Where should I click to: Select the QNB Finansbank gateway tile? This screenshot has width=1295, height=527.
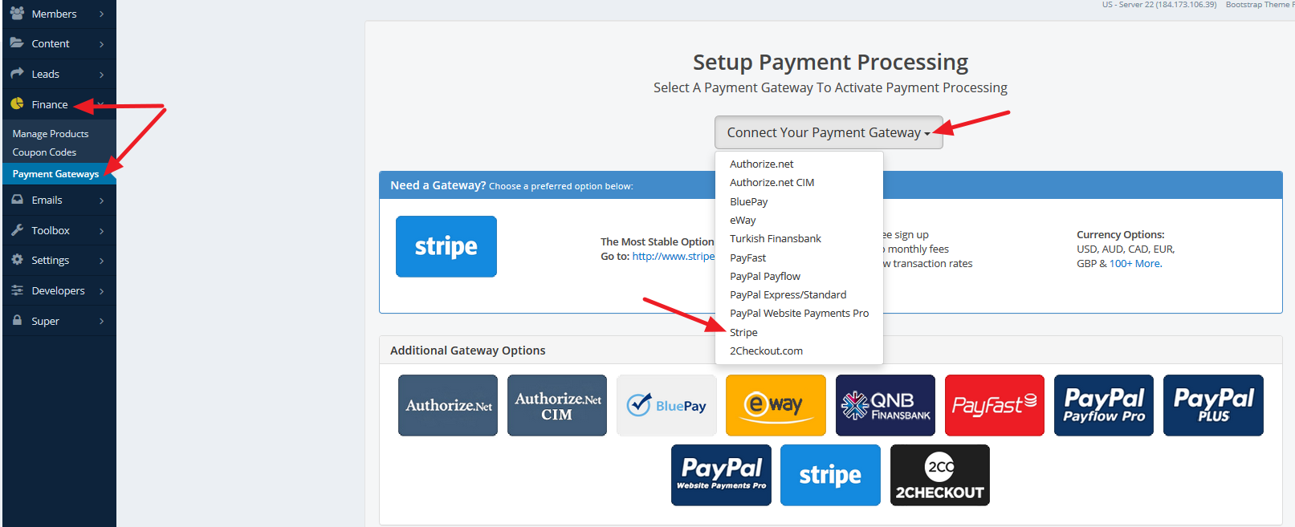click(x=886, y=405)
